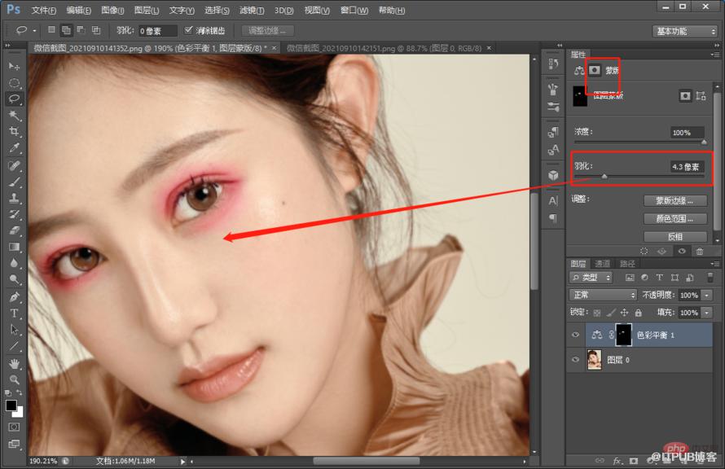Viewport: 725px width, 469px height.
Task: Select the Line tool
Action: click(x=14, y=345)
